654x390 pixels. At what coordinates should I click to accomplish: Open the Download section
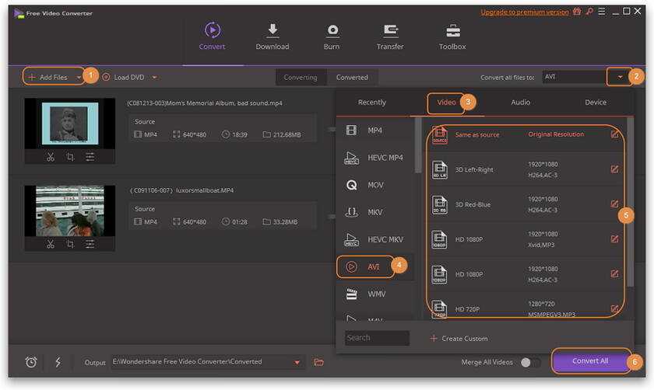(x=272, y=37)
